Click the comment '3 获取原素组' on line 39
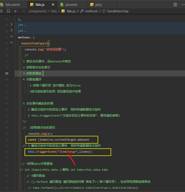 (32, 73)
